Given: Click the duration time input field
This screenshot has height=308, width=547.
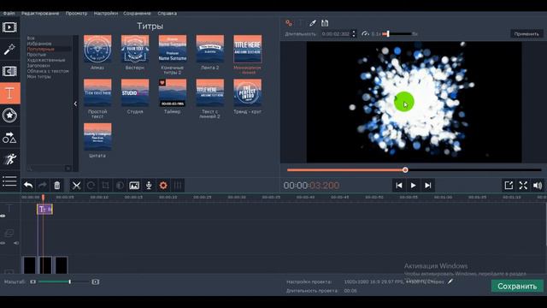Looking at the screenshot, I should pos(336,34).
